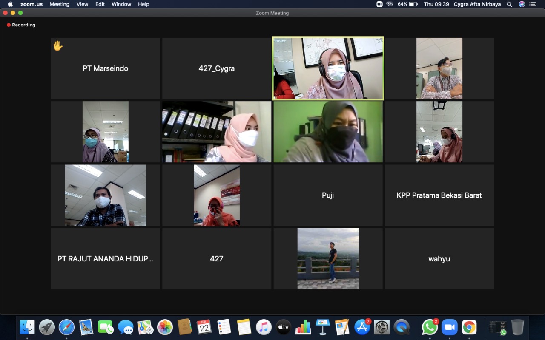Open the Help menu

click(143, 4)
